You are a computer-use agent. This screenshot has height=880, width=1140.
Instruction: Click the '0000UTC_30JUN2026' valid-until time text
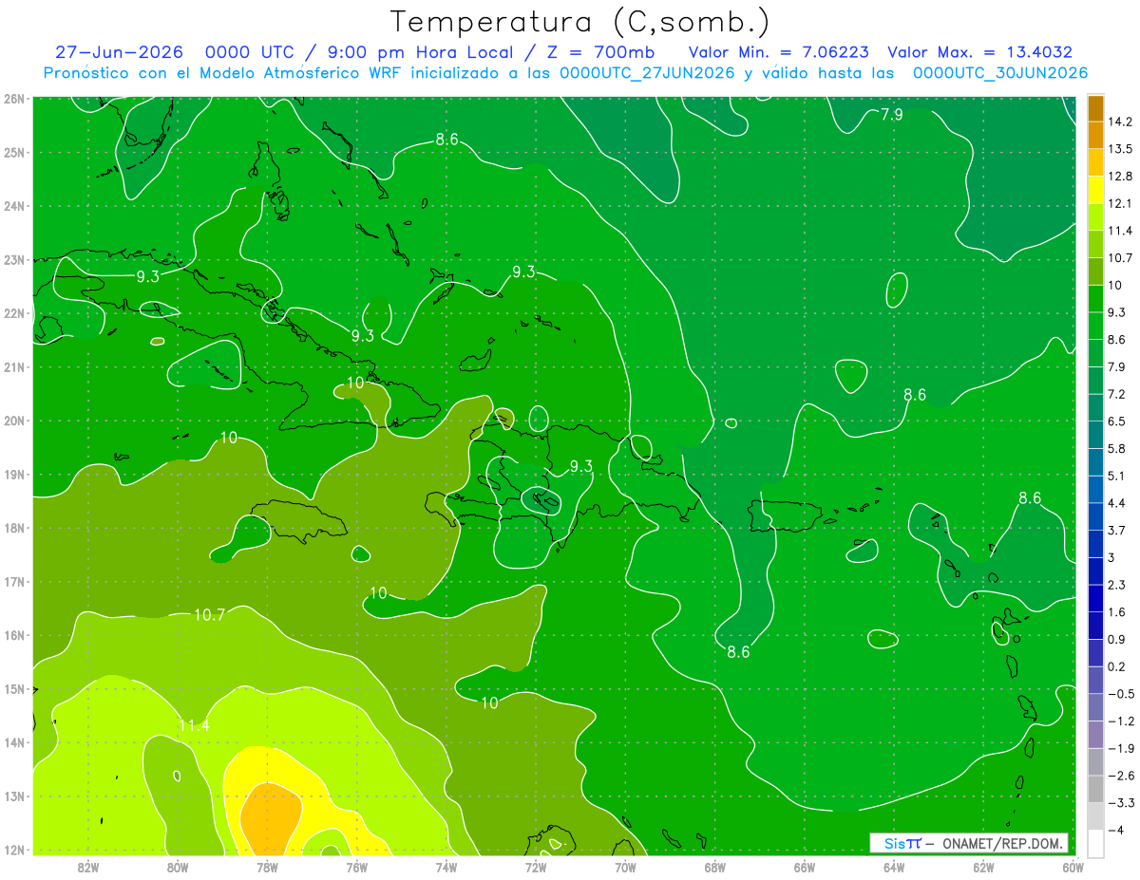[x=1000, y=73]
